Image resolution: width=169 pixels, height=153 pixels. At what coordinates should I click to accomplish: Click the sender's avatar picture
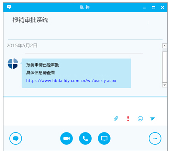click(x=13, y=63)
